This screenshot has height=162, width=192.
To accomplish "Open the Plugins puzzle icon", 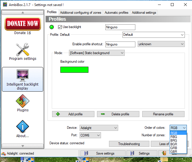I will pos(23,101).
